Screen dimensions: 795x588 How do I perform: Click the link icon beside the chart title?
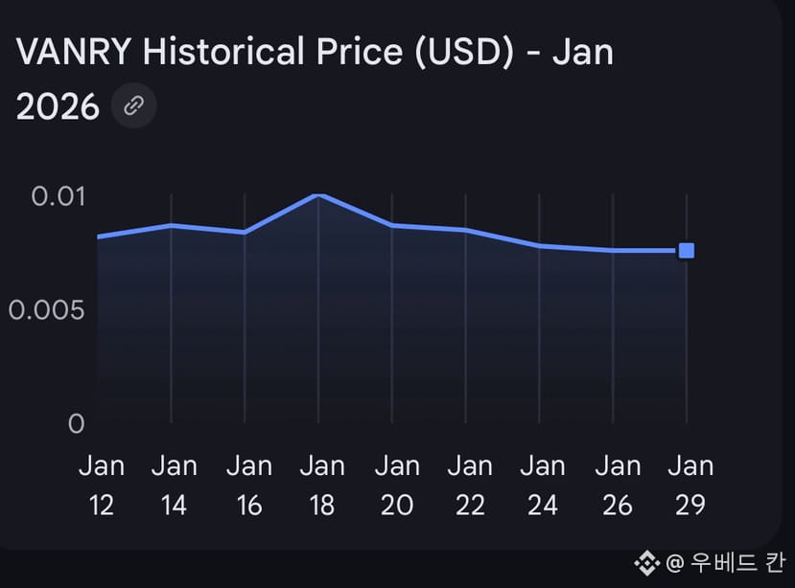[133, 106]
